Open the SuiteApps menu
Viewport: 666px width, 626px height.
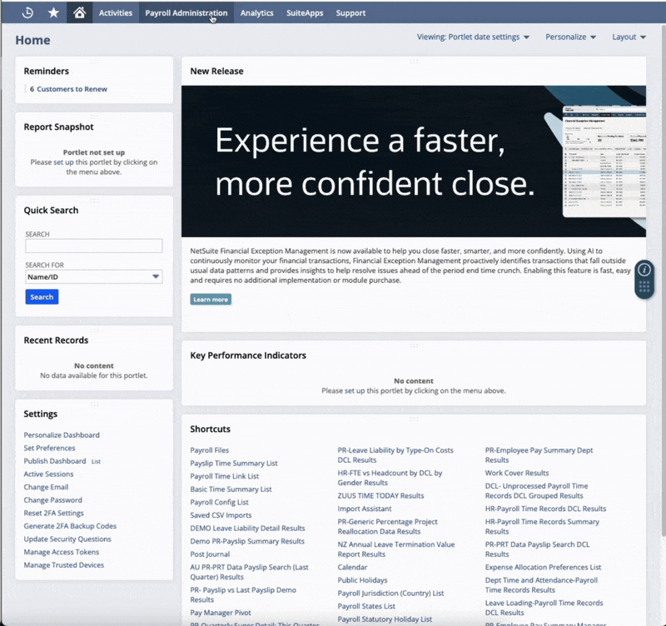click(x=304, y=12)
